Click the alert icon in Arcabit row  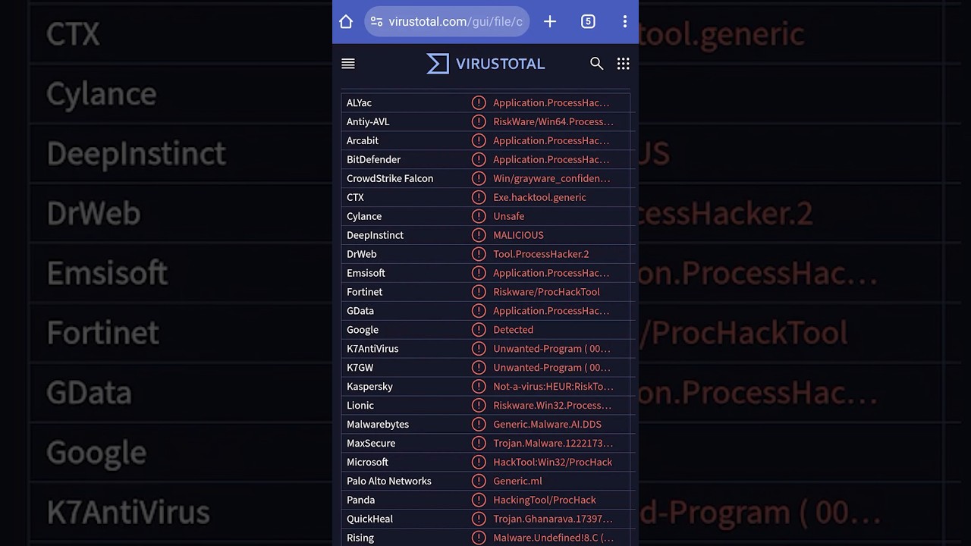tap(479, 140)
